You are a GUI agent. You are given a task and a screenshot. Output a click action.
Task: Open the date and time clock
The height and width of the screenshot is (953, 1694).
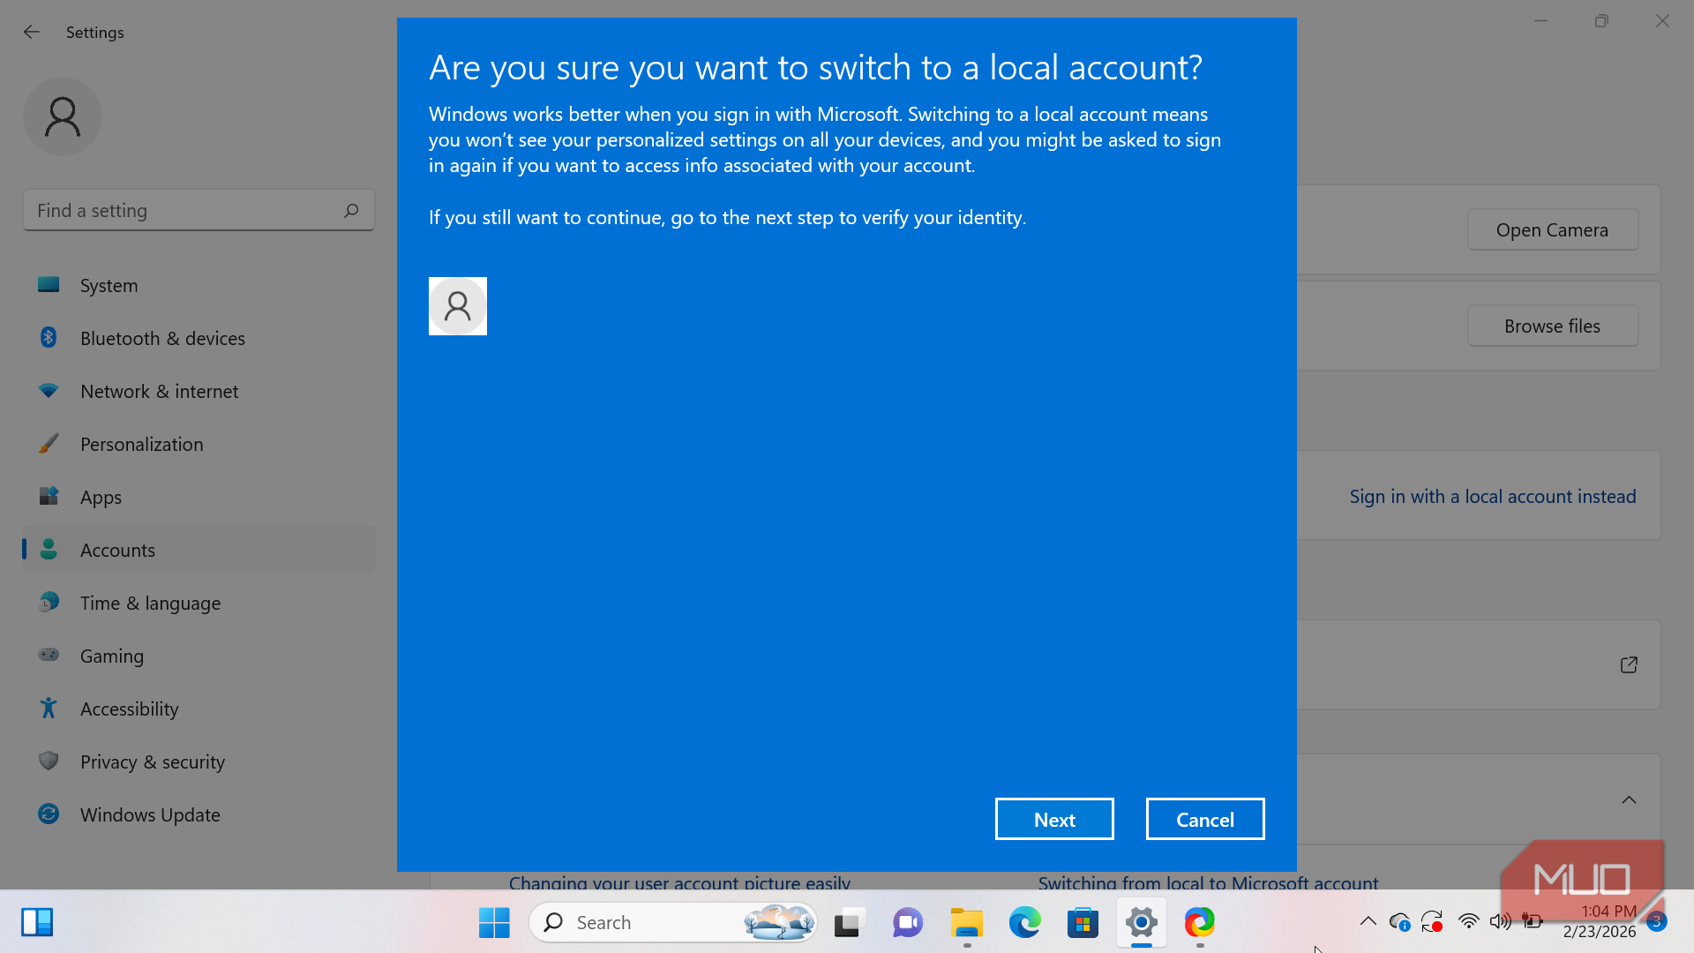[x=1599, y=921]
